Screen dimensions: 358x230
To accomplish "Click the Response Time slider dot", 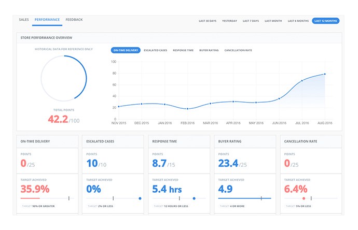I will point(194,198).
